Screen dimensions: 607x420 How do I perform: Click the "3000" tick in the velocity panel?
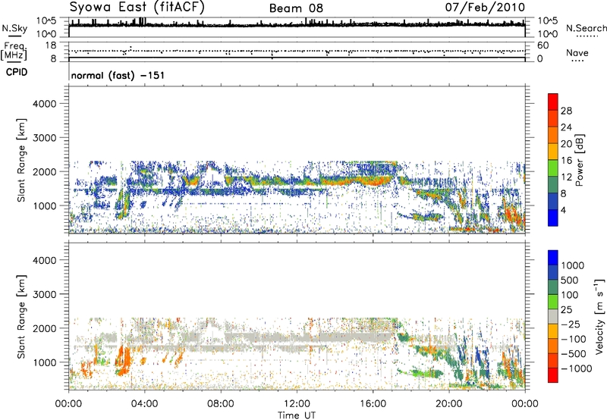(44, 294)
